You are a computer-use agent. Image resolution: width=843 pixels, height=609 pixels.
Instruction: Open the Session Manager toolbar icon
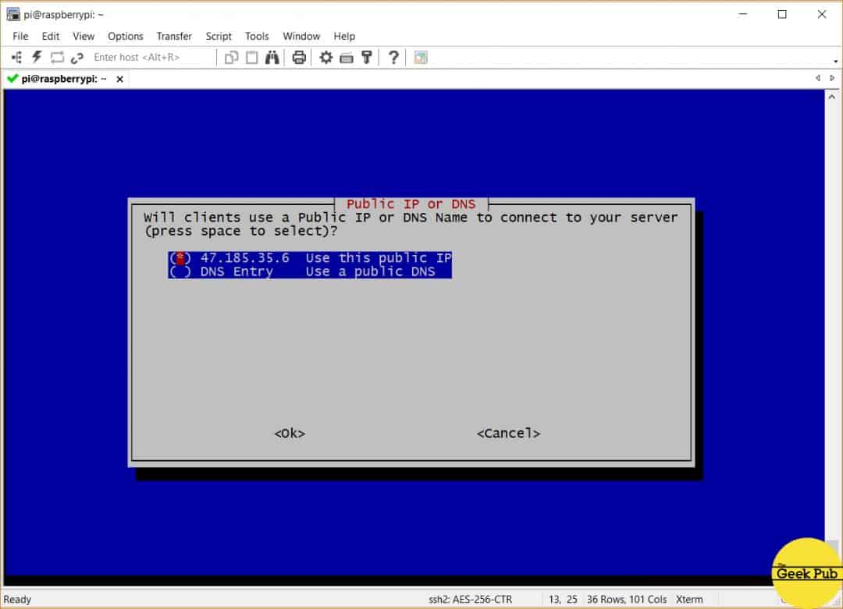click(16, 57)
